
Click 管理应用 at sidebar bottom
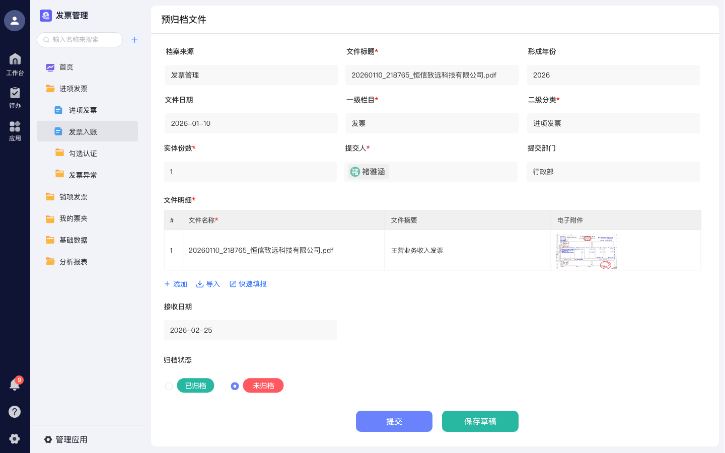(x=66, y=439)
